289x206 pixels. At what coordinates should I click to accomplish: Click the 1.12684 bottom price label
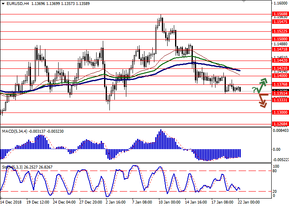280,124
